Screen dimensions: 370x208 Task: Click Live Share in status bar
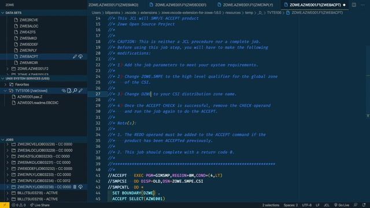[x=40, y=205]
